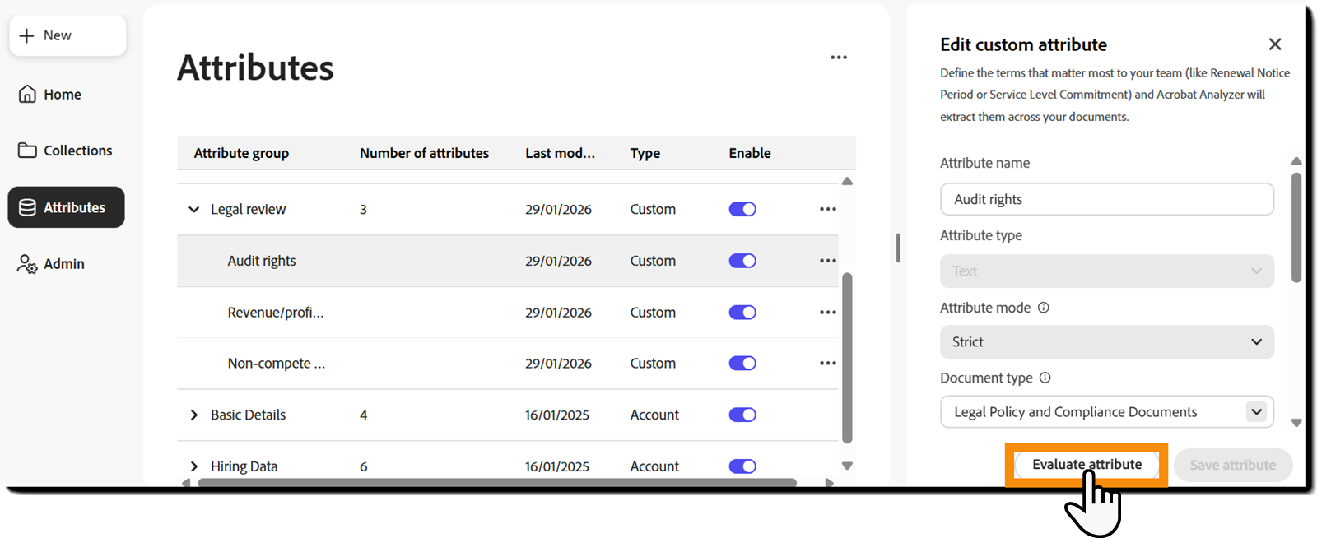Click the edit panel scroll down arrow

[1296, 423]
